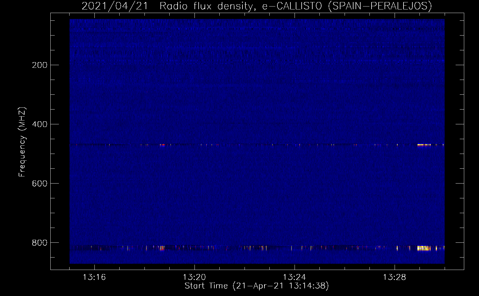Click the 'Frequency (MHZ)' axis label
The image size is (479, 296).
(x=22, y=142)
